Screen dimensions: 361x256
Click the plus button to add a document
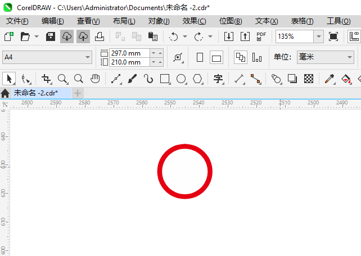(78, 93)
